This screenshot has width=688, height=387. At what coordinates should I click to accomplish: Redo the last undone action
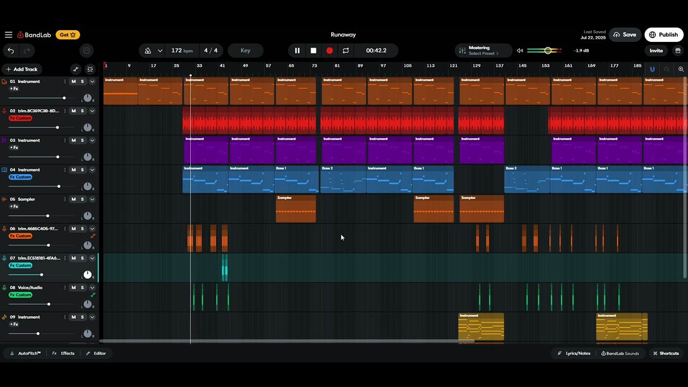pyautogui.click(x=26, y=51)
